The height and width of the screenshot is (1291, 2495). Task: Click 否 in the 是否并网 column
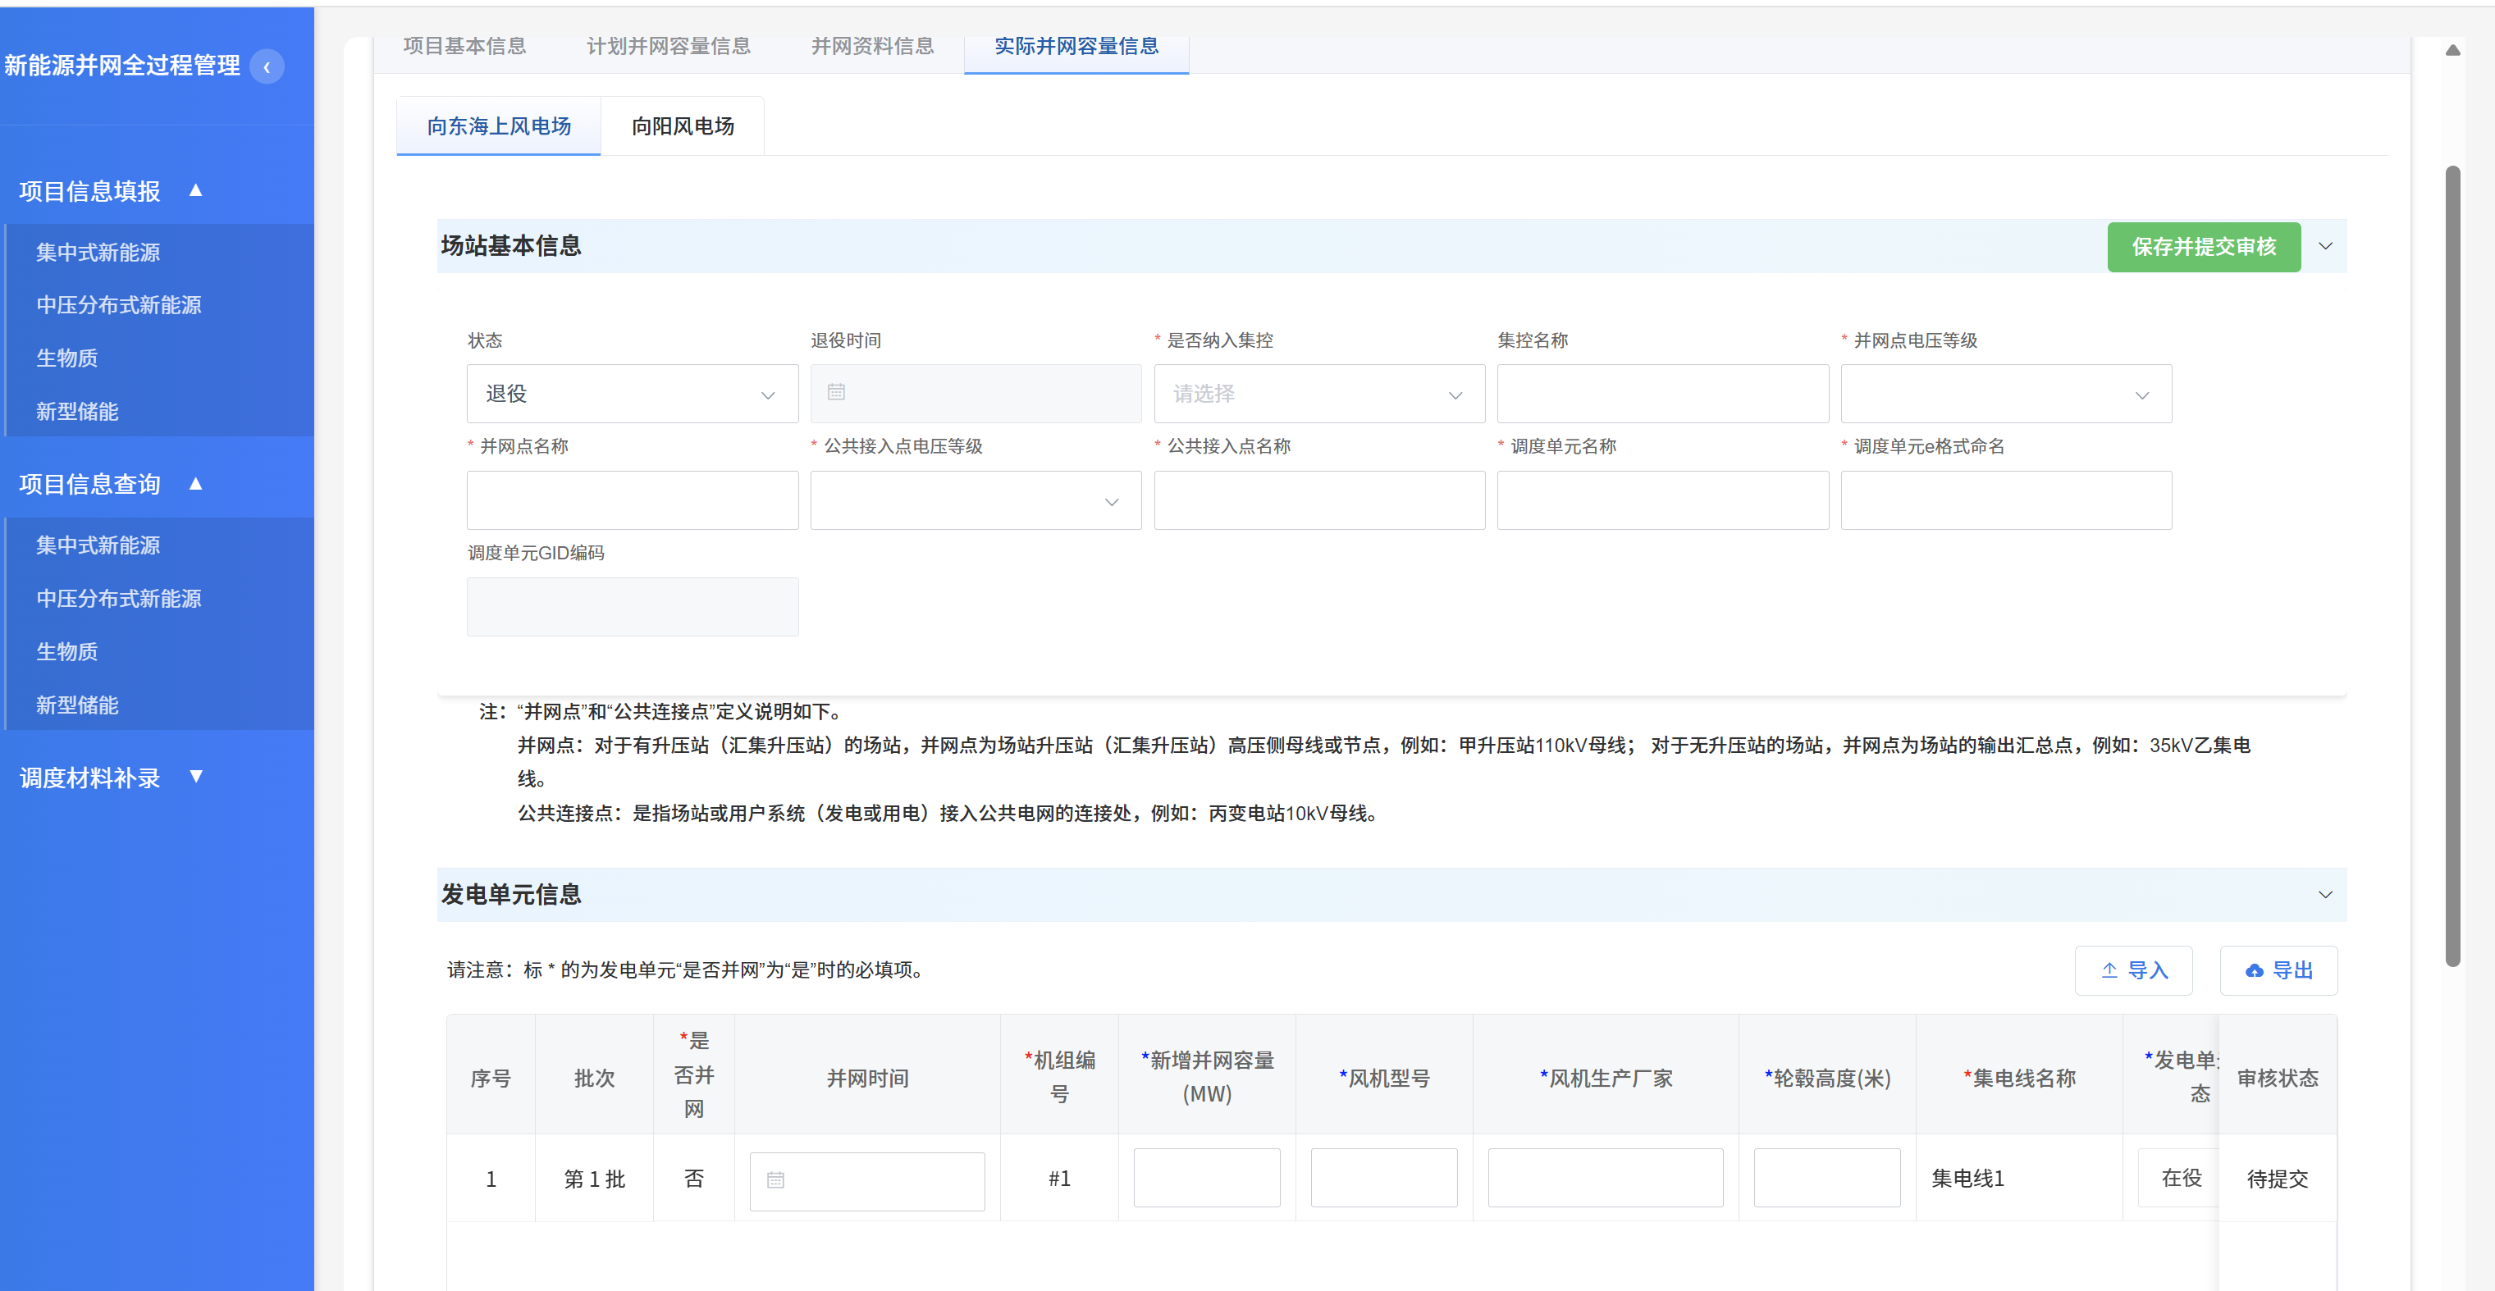coord(693,1179)
